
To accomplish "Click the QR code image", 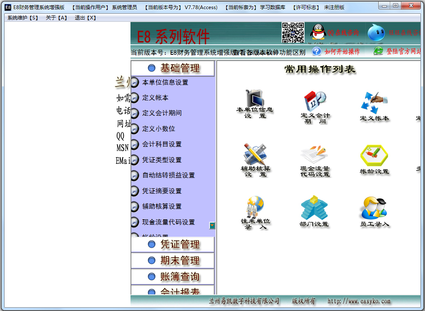I will pyautogui.click(x=293, y=32).
